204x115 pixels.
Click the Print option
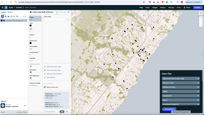(179, 8)
